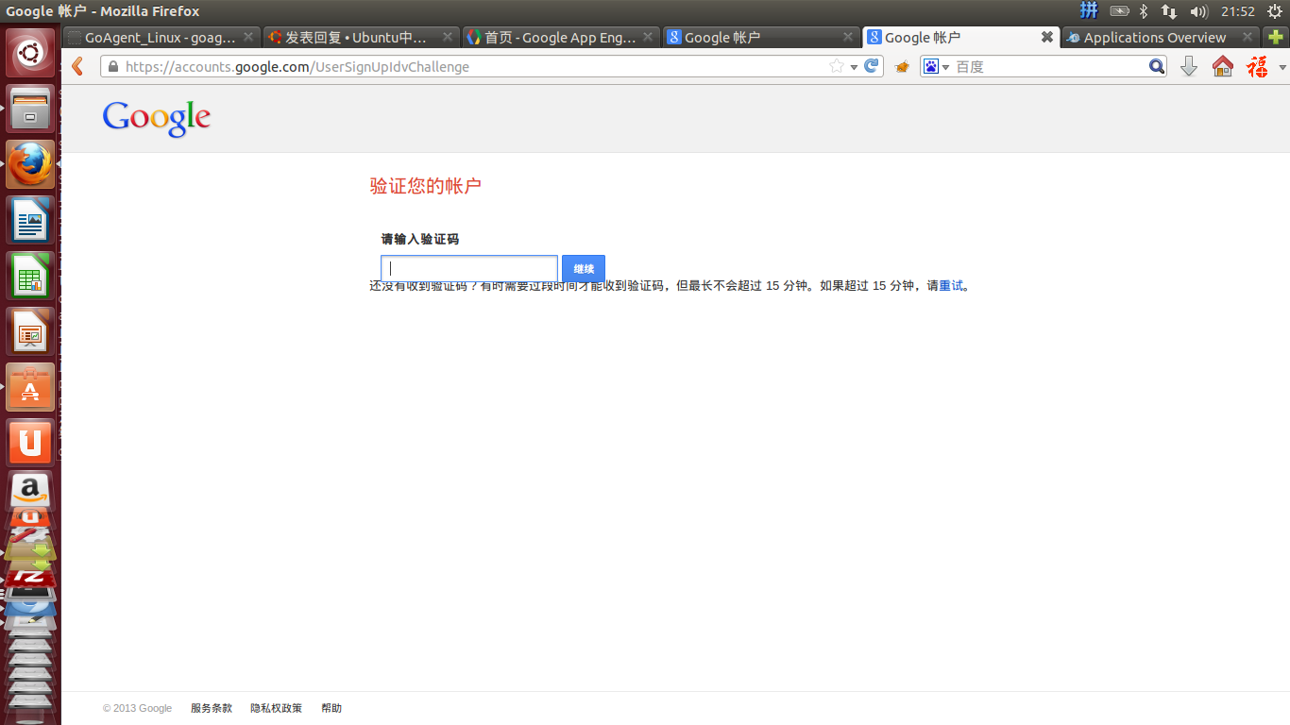The height and width of the screenshot is (725, 1290).
Task: Open the Amazon launcher icon
Action: (x=30, y=490)
